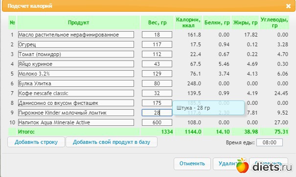Click the 'Штука - 28 гр' suggestion tooltip
296x177 pixels.
(208, 108)
